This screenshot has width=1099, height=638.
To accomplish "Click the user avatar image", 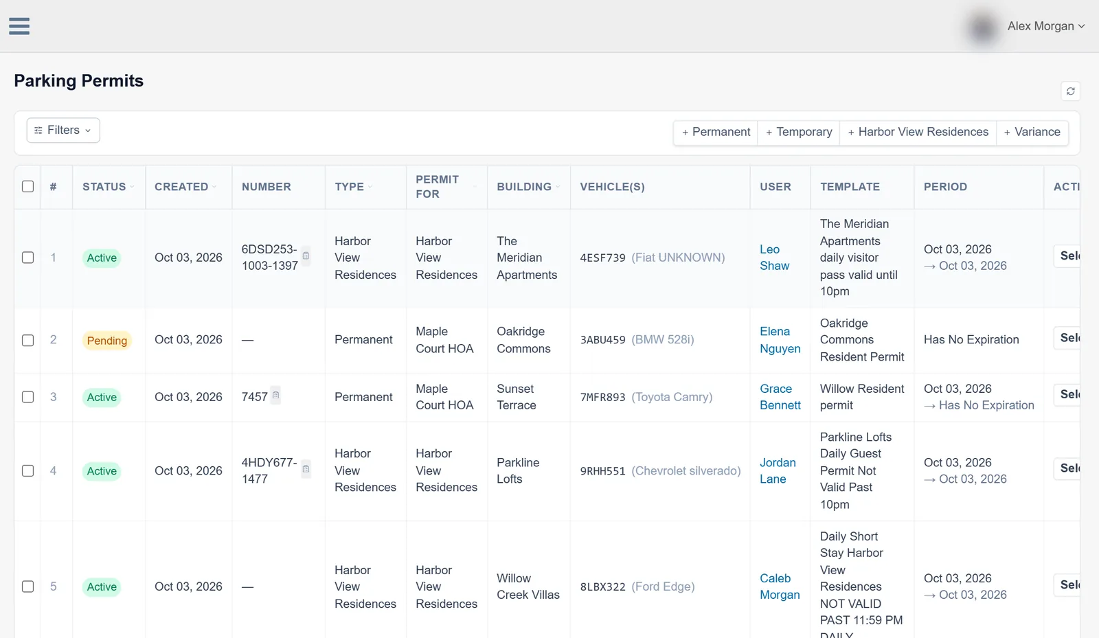I will click(982, 27).
